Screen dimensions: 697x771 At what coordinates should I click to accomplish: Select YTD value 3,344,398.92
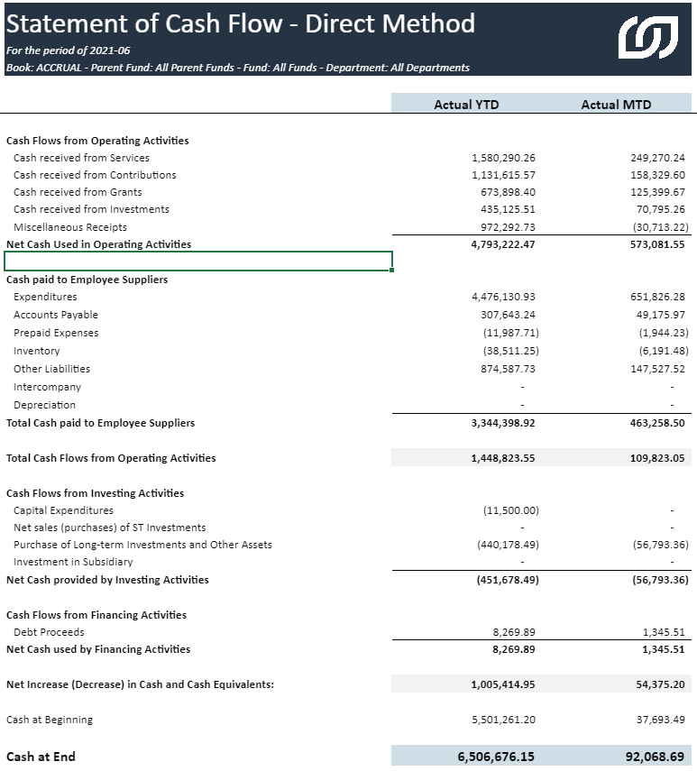click(x=503, y=423)
